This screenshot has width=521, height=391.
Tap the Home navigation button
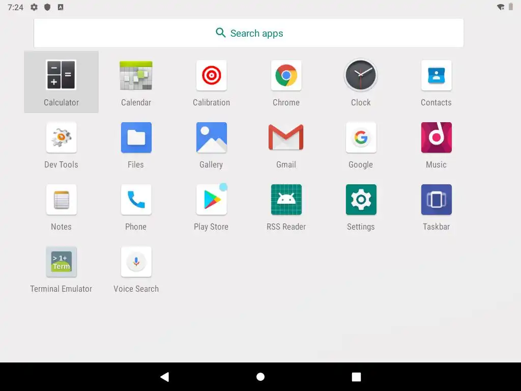pyautogui.click(x=260, y=377)
